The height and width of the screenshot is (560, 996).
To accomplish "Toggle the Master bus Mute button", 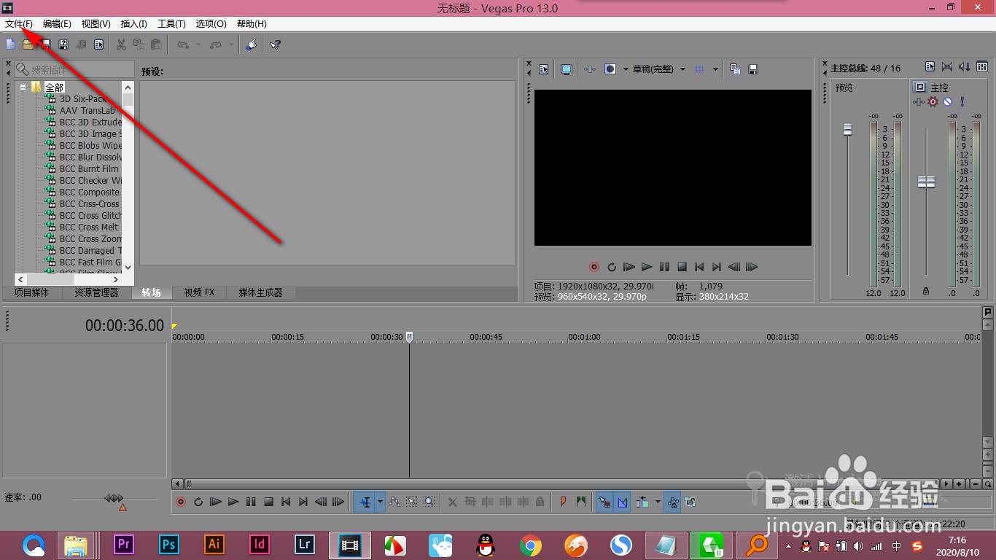I will pos(947,101).
